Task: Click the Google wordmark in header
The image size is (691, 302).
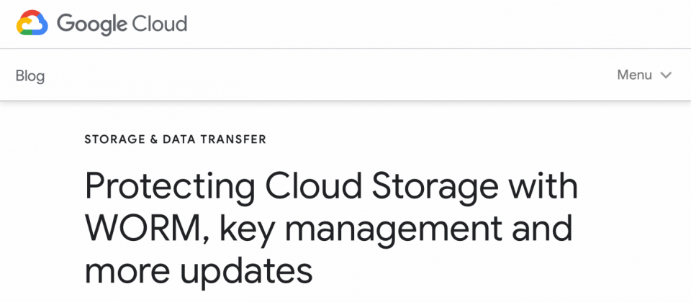Action: click(91, 24)
